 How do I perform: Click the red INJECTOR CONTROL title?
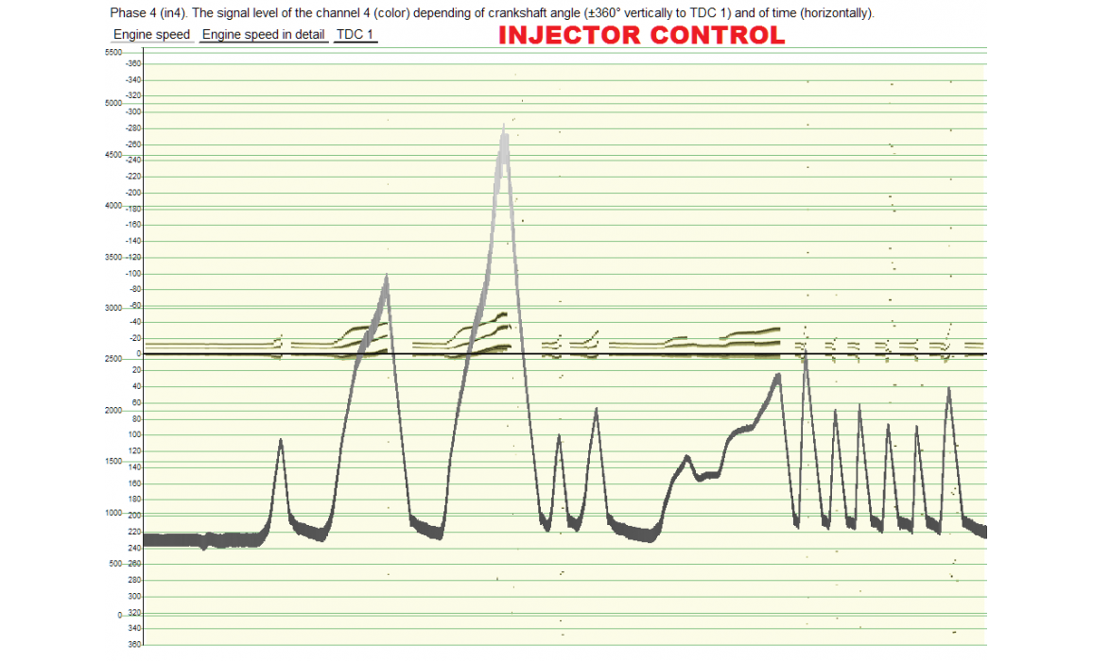coord(641,36)
